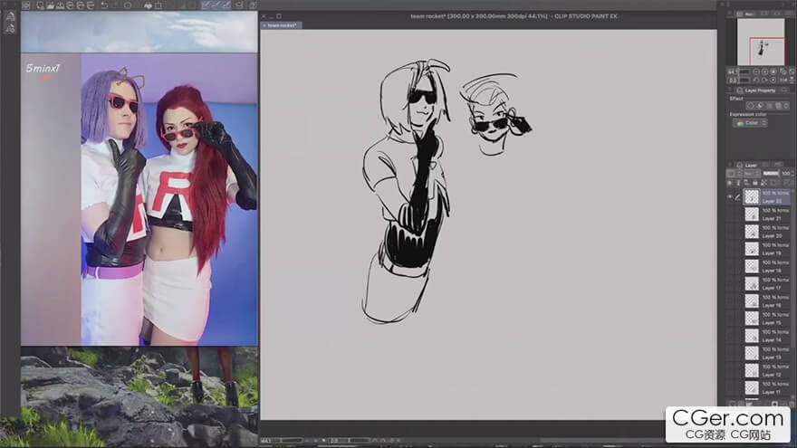Click the Navigator preview thumbnail
The image size is (797, 448).
tap(761, 43)
